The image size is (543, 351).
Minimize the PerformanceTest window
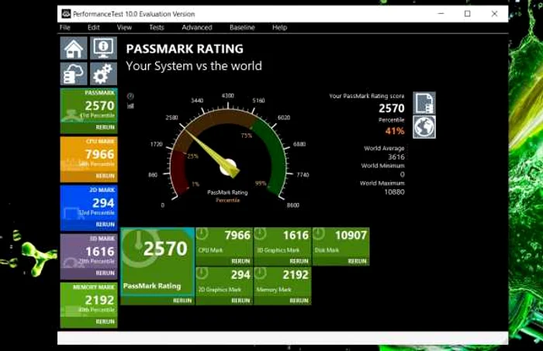pos(441,13)
